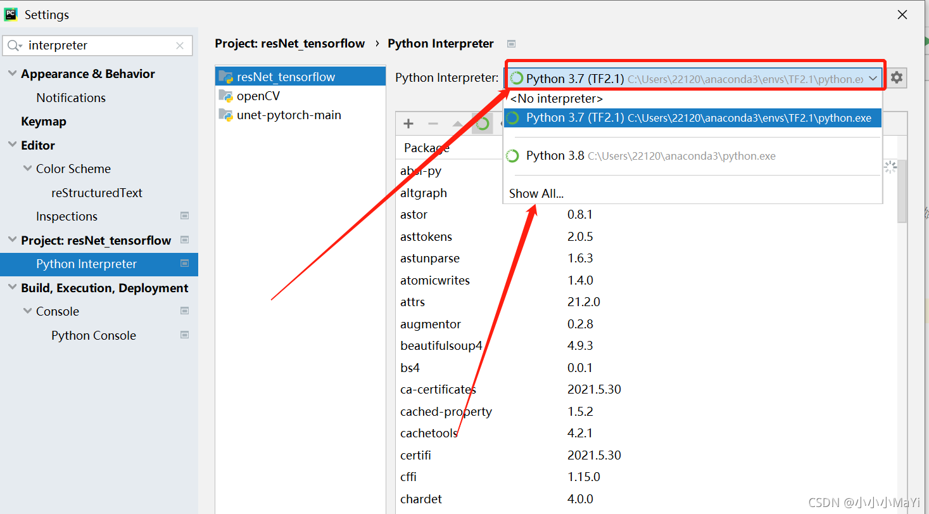Collapse the Console subtree
This screenshot has width=929, height=514.
pos(27,311)
